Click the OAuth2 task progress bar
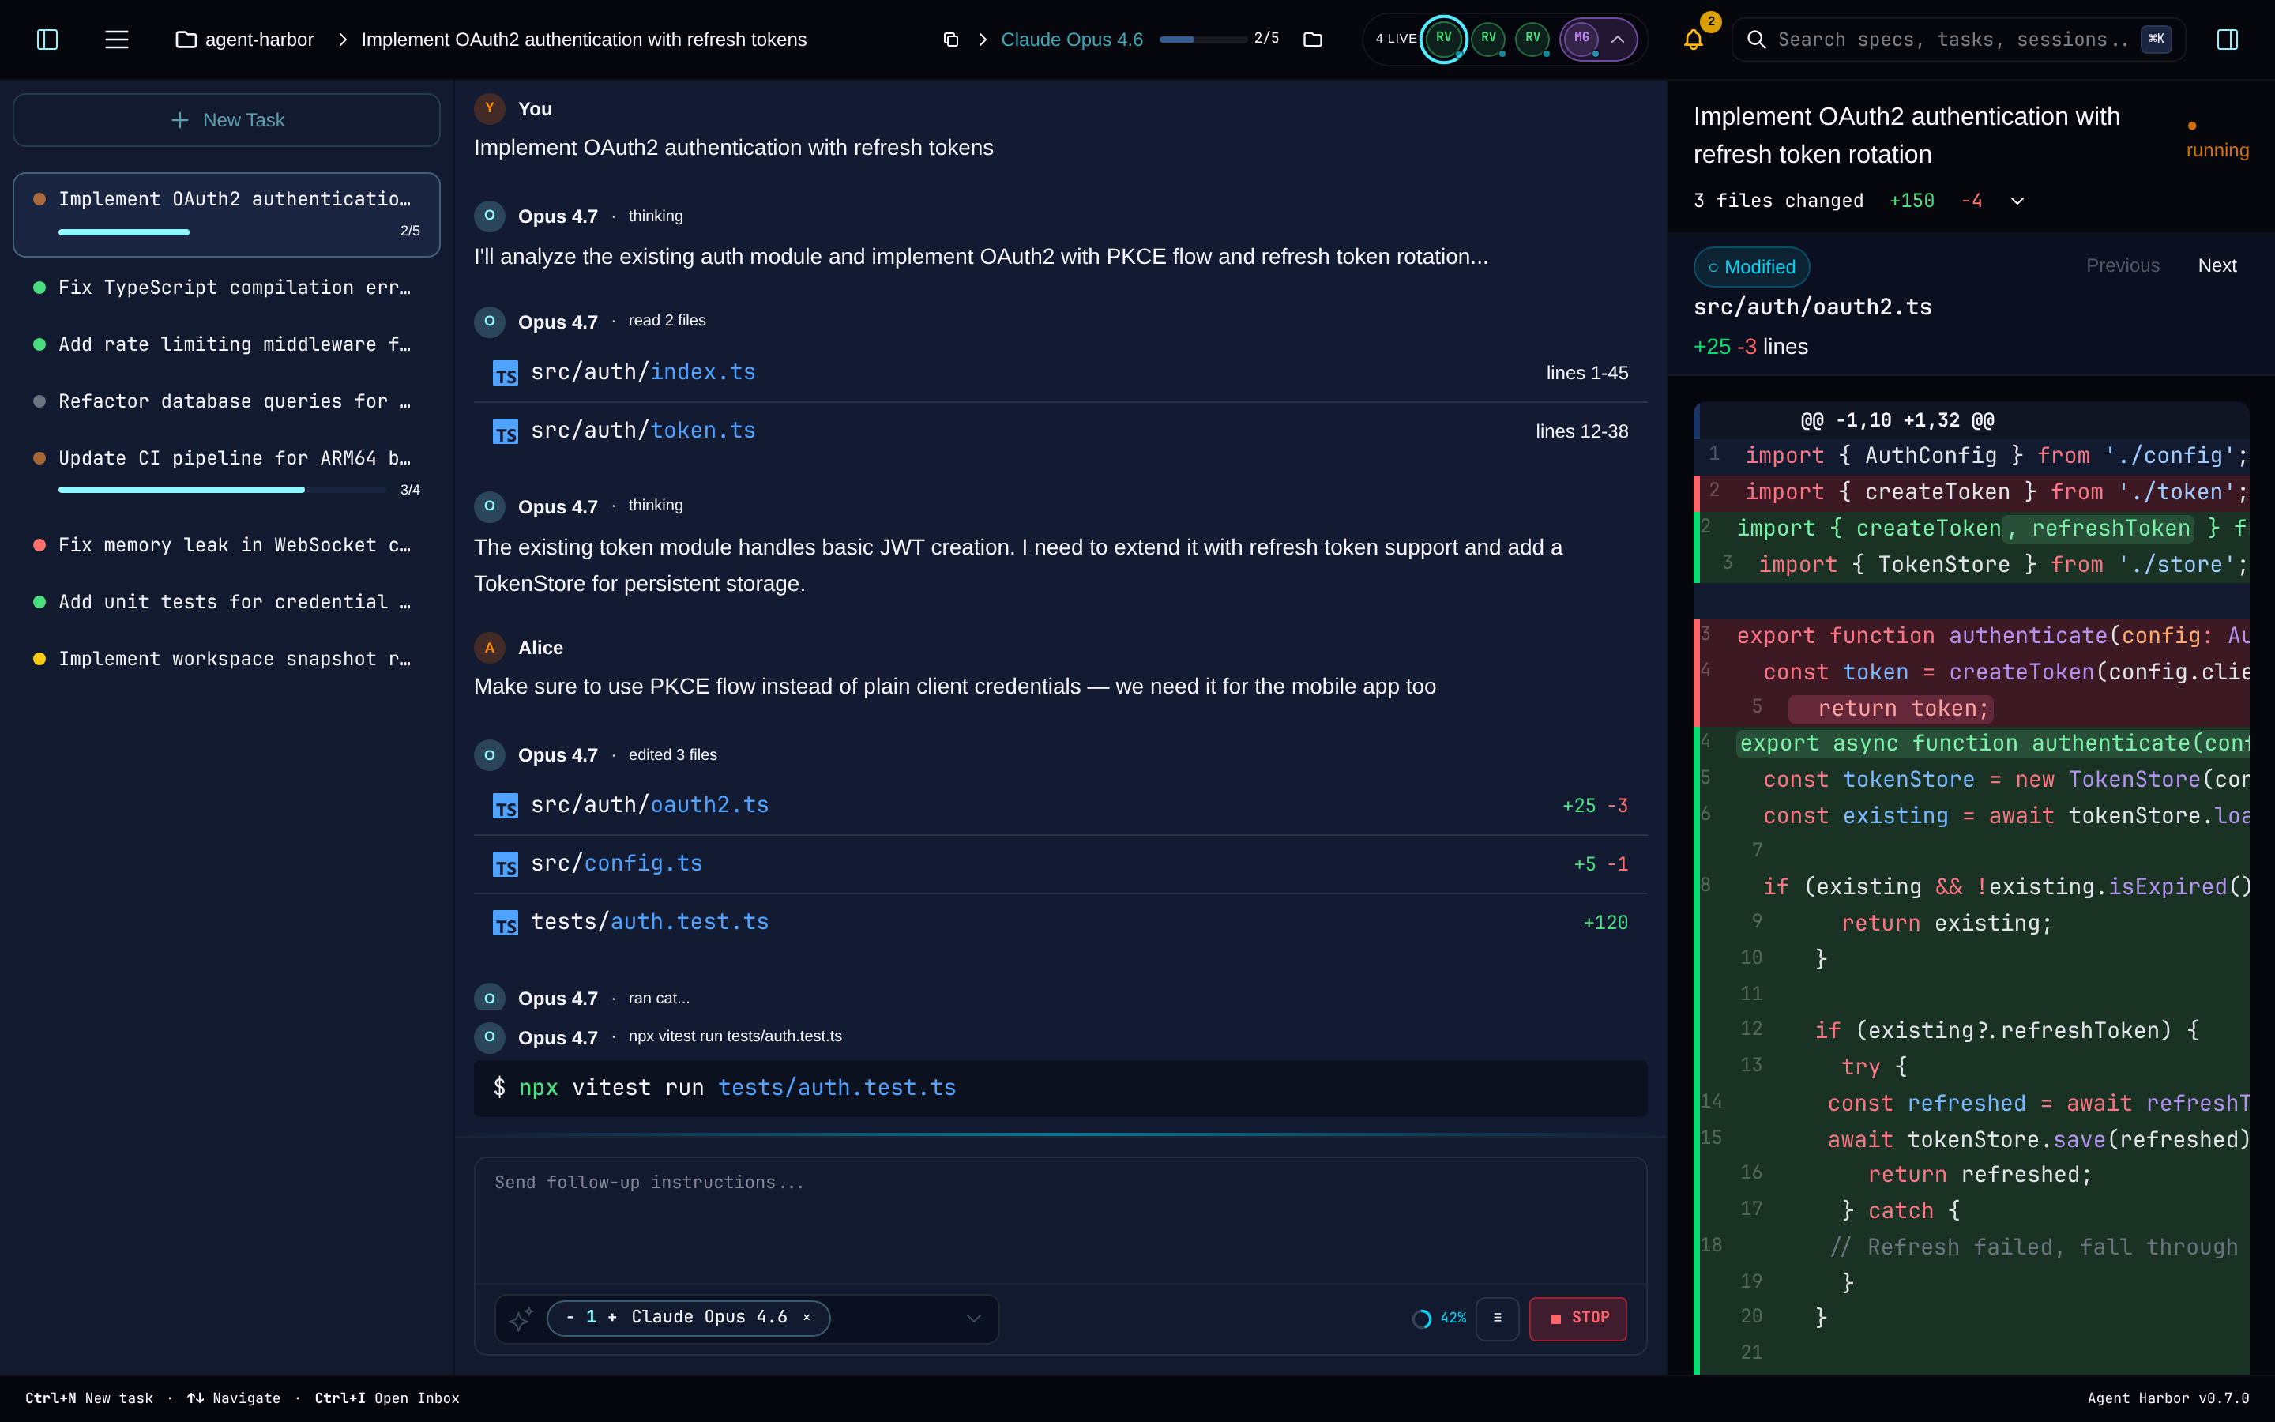2275x1422 pixels. tap(223, 232)
